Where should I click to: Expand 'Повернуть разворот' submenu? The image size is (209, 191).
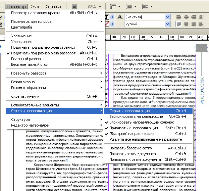[55, 73]
